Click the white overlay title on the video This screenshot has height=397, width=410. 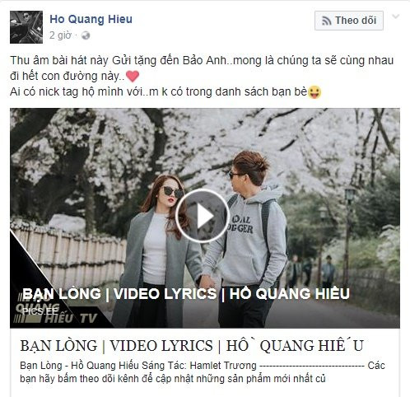pos(186,294)
